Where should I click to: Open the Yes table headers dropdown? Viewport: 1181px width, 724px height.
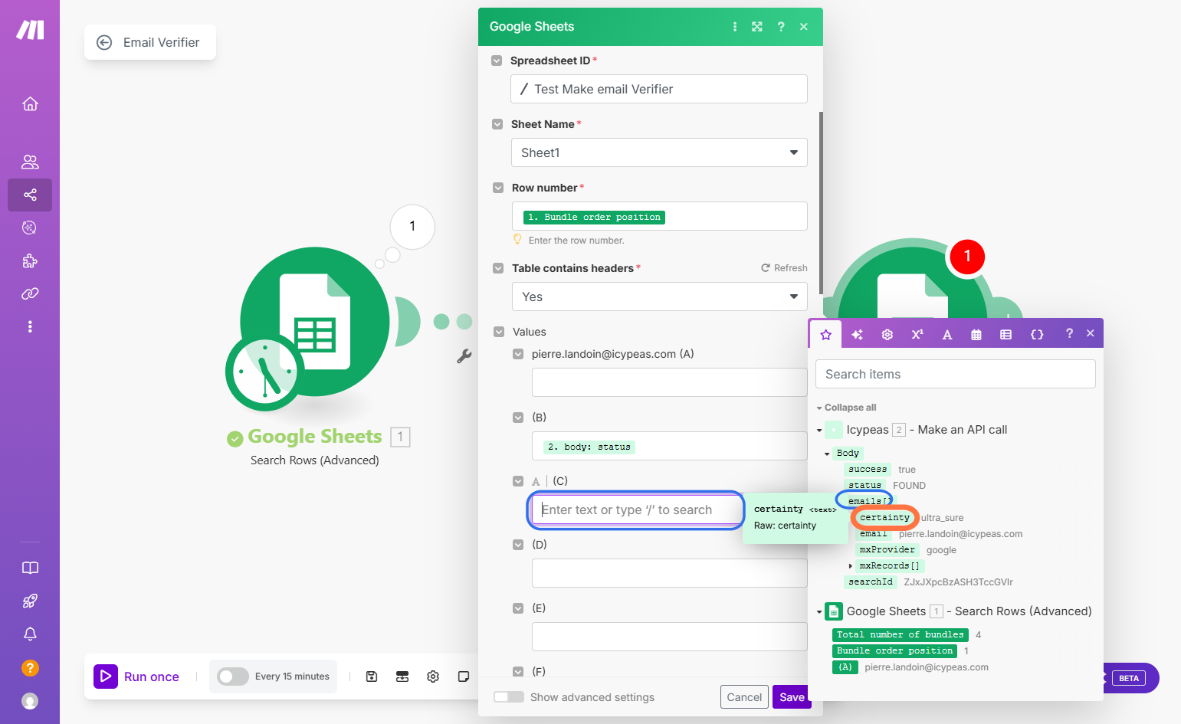point(659,296)
